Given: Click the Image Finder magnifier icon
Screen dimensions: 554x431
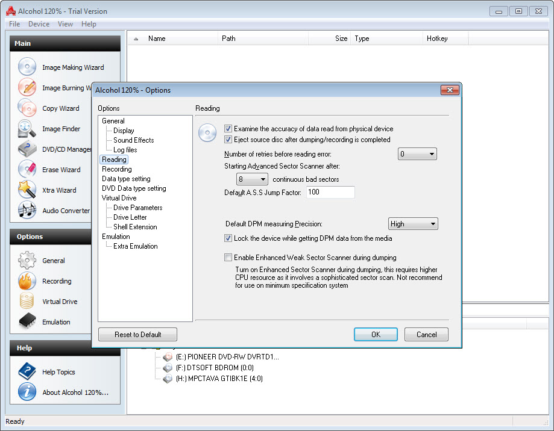Looking at the screenshot, I should 27,128.
